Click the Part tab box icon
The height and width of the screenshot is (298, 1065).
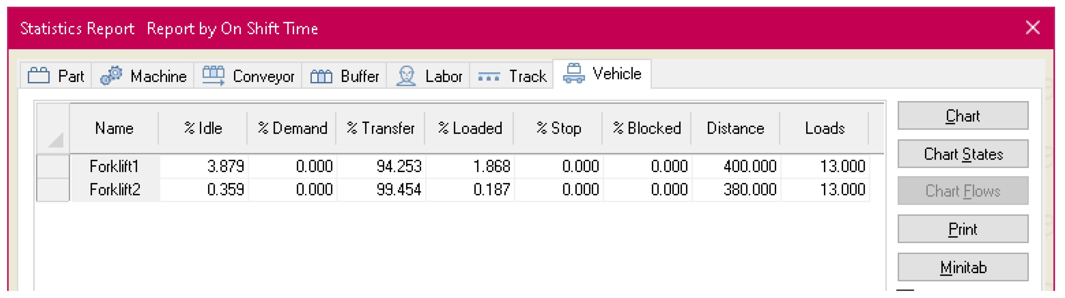(38, 76)
